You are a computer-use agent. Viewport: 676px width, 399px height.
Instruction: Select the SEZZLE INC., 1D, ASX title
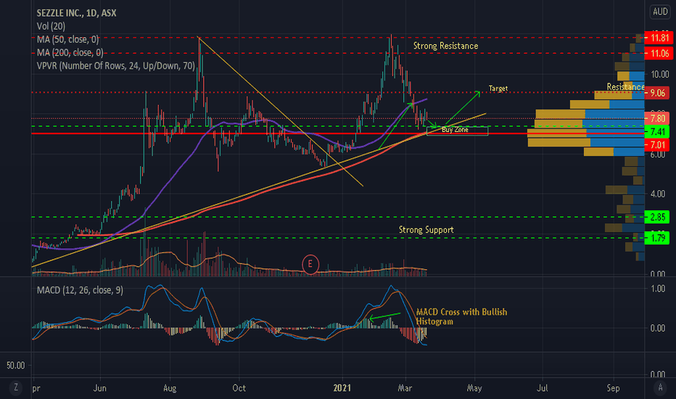[77, 13]
